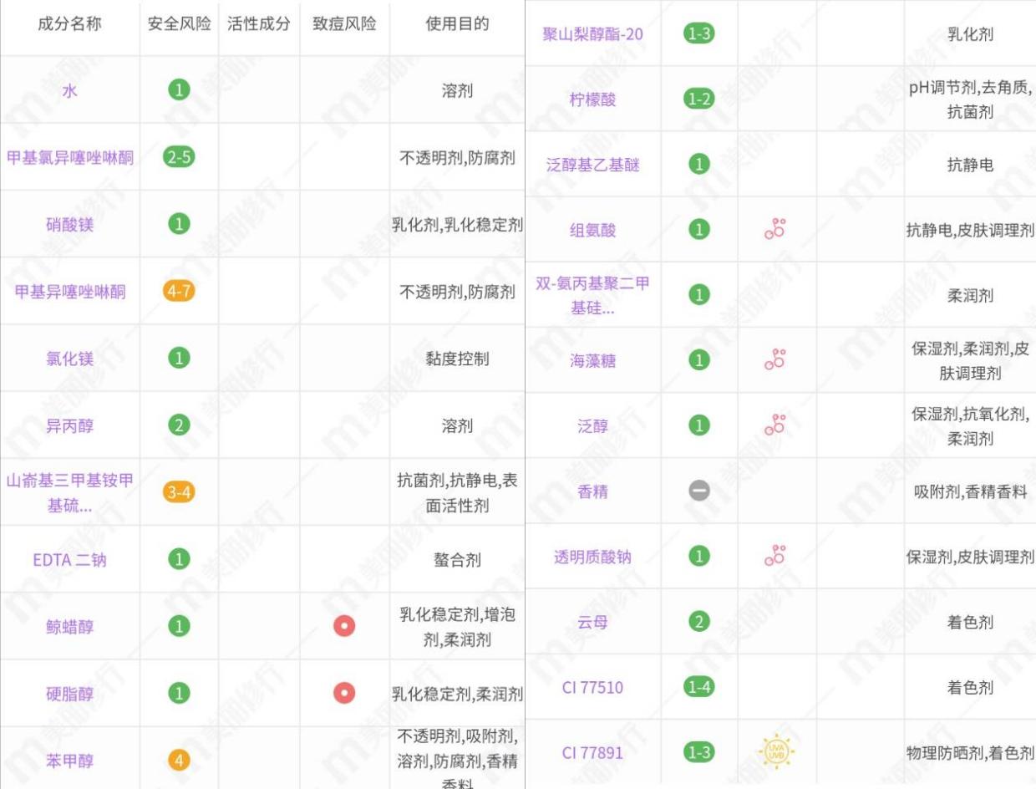Click the active ingredient icon for 透明质酸钠

coord(776,557)
